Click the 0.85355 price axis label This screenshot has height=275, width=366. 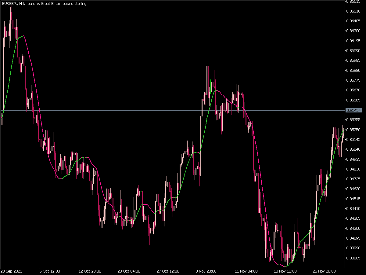click(x=353, y=120)
